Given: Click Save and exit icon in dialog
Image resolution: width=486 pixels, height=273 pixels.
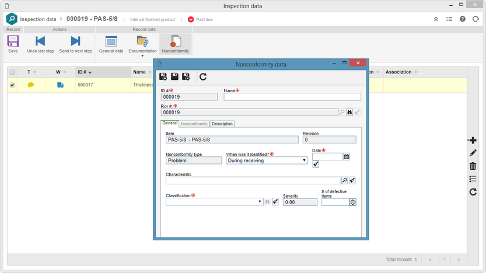Looking at the screenshot, I should coord(186,76).
